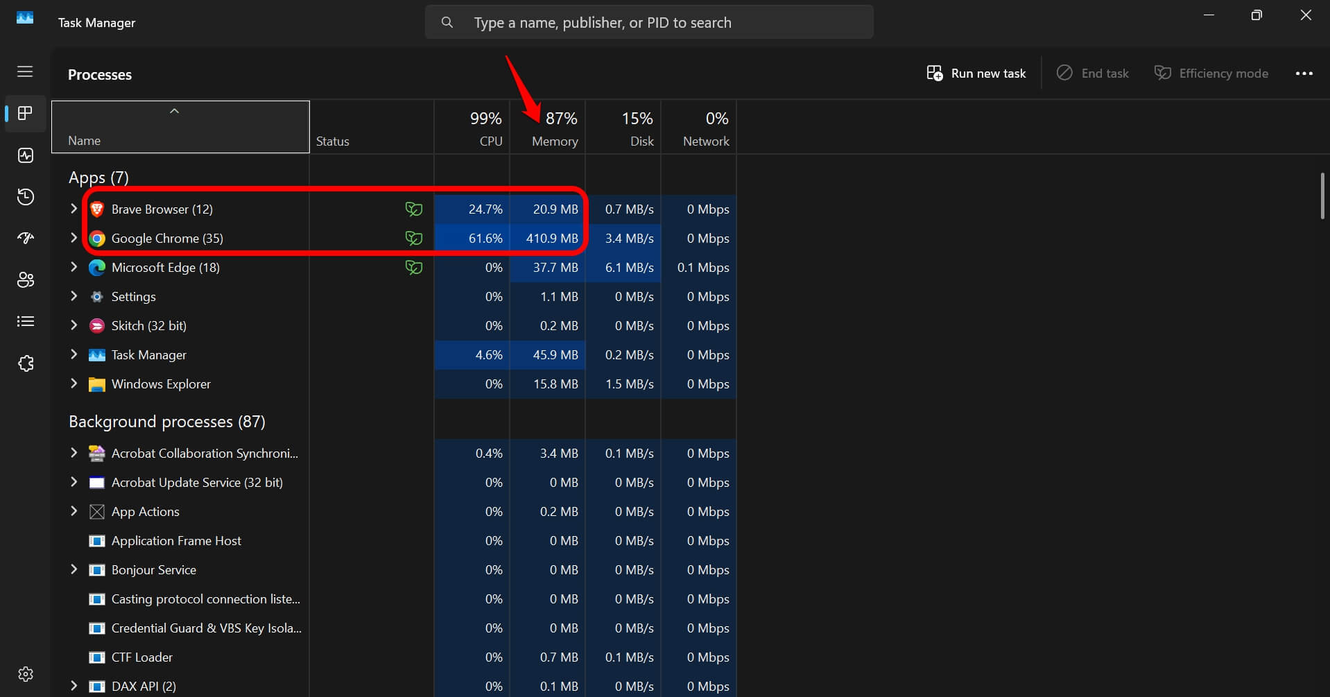This screenshot has width=1330, height=697.
Task: Open Task Manager settings gear
Action: click(x=26, y=674)
